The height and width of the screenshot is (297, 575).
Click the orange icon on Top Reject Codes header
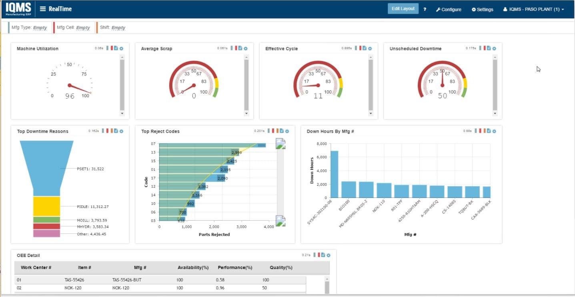pos(278,131)
